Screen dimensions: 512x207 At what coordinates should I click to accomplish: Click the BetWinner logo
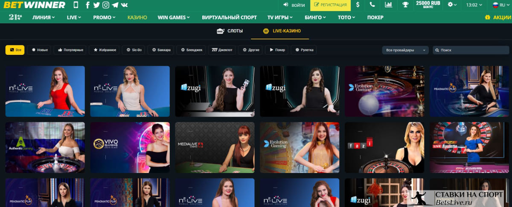34,5
